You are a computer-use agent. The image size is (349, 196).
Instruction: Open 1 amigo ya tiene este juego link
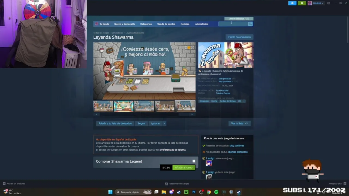coord(210,172)
